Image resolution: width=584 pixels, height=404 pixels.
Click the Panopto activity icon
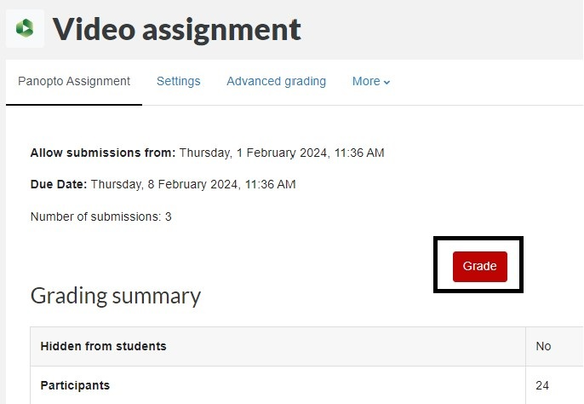pyautogui.click(x=25, y=28)
